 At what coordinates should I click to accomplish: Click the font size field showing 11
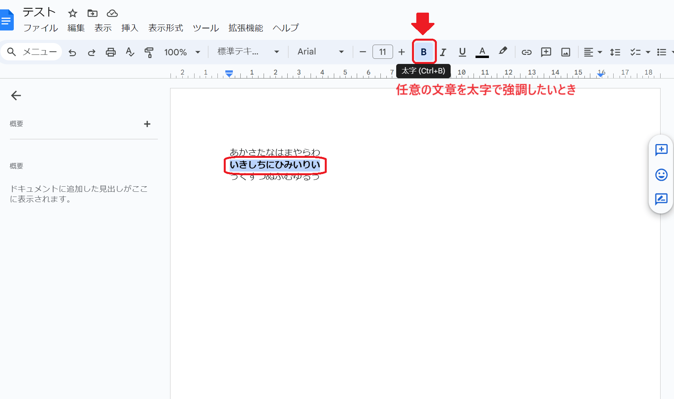(x=382, y=52)
